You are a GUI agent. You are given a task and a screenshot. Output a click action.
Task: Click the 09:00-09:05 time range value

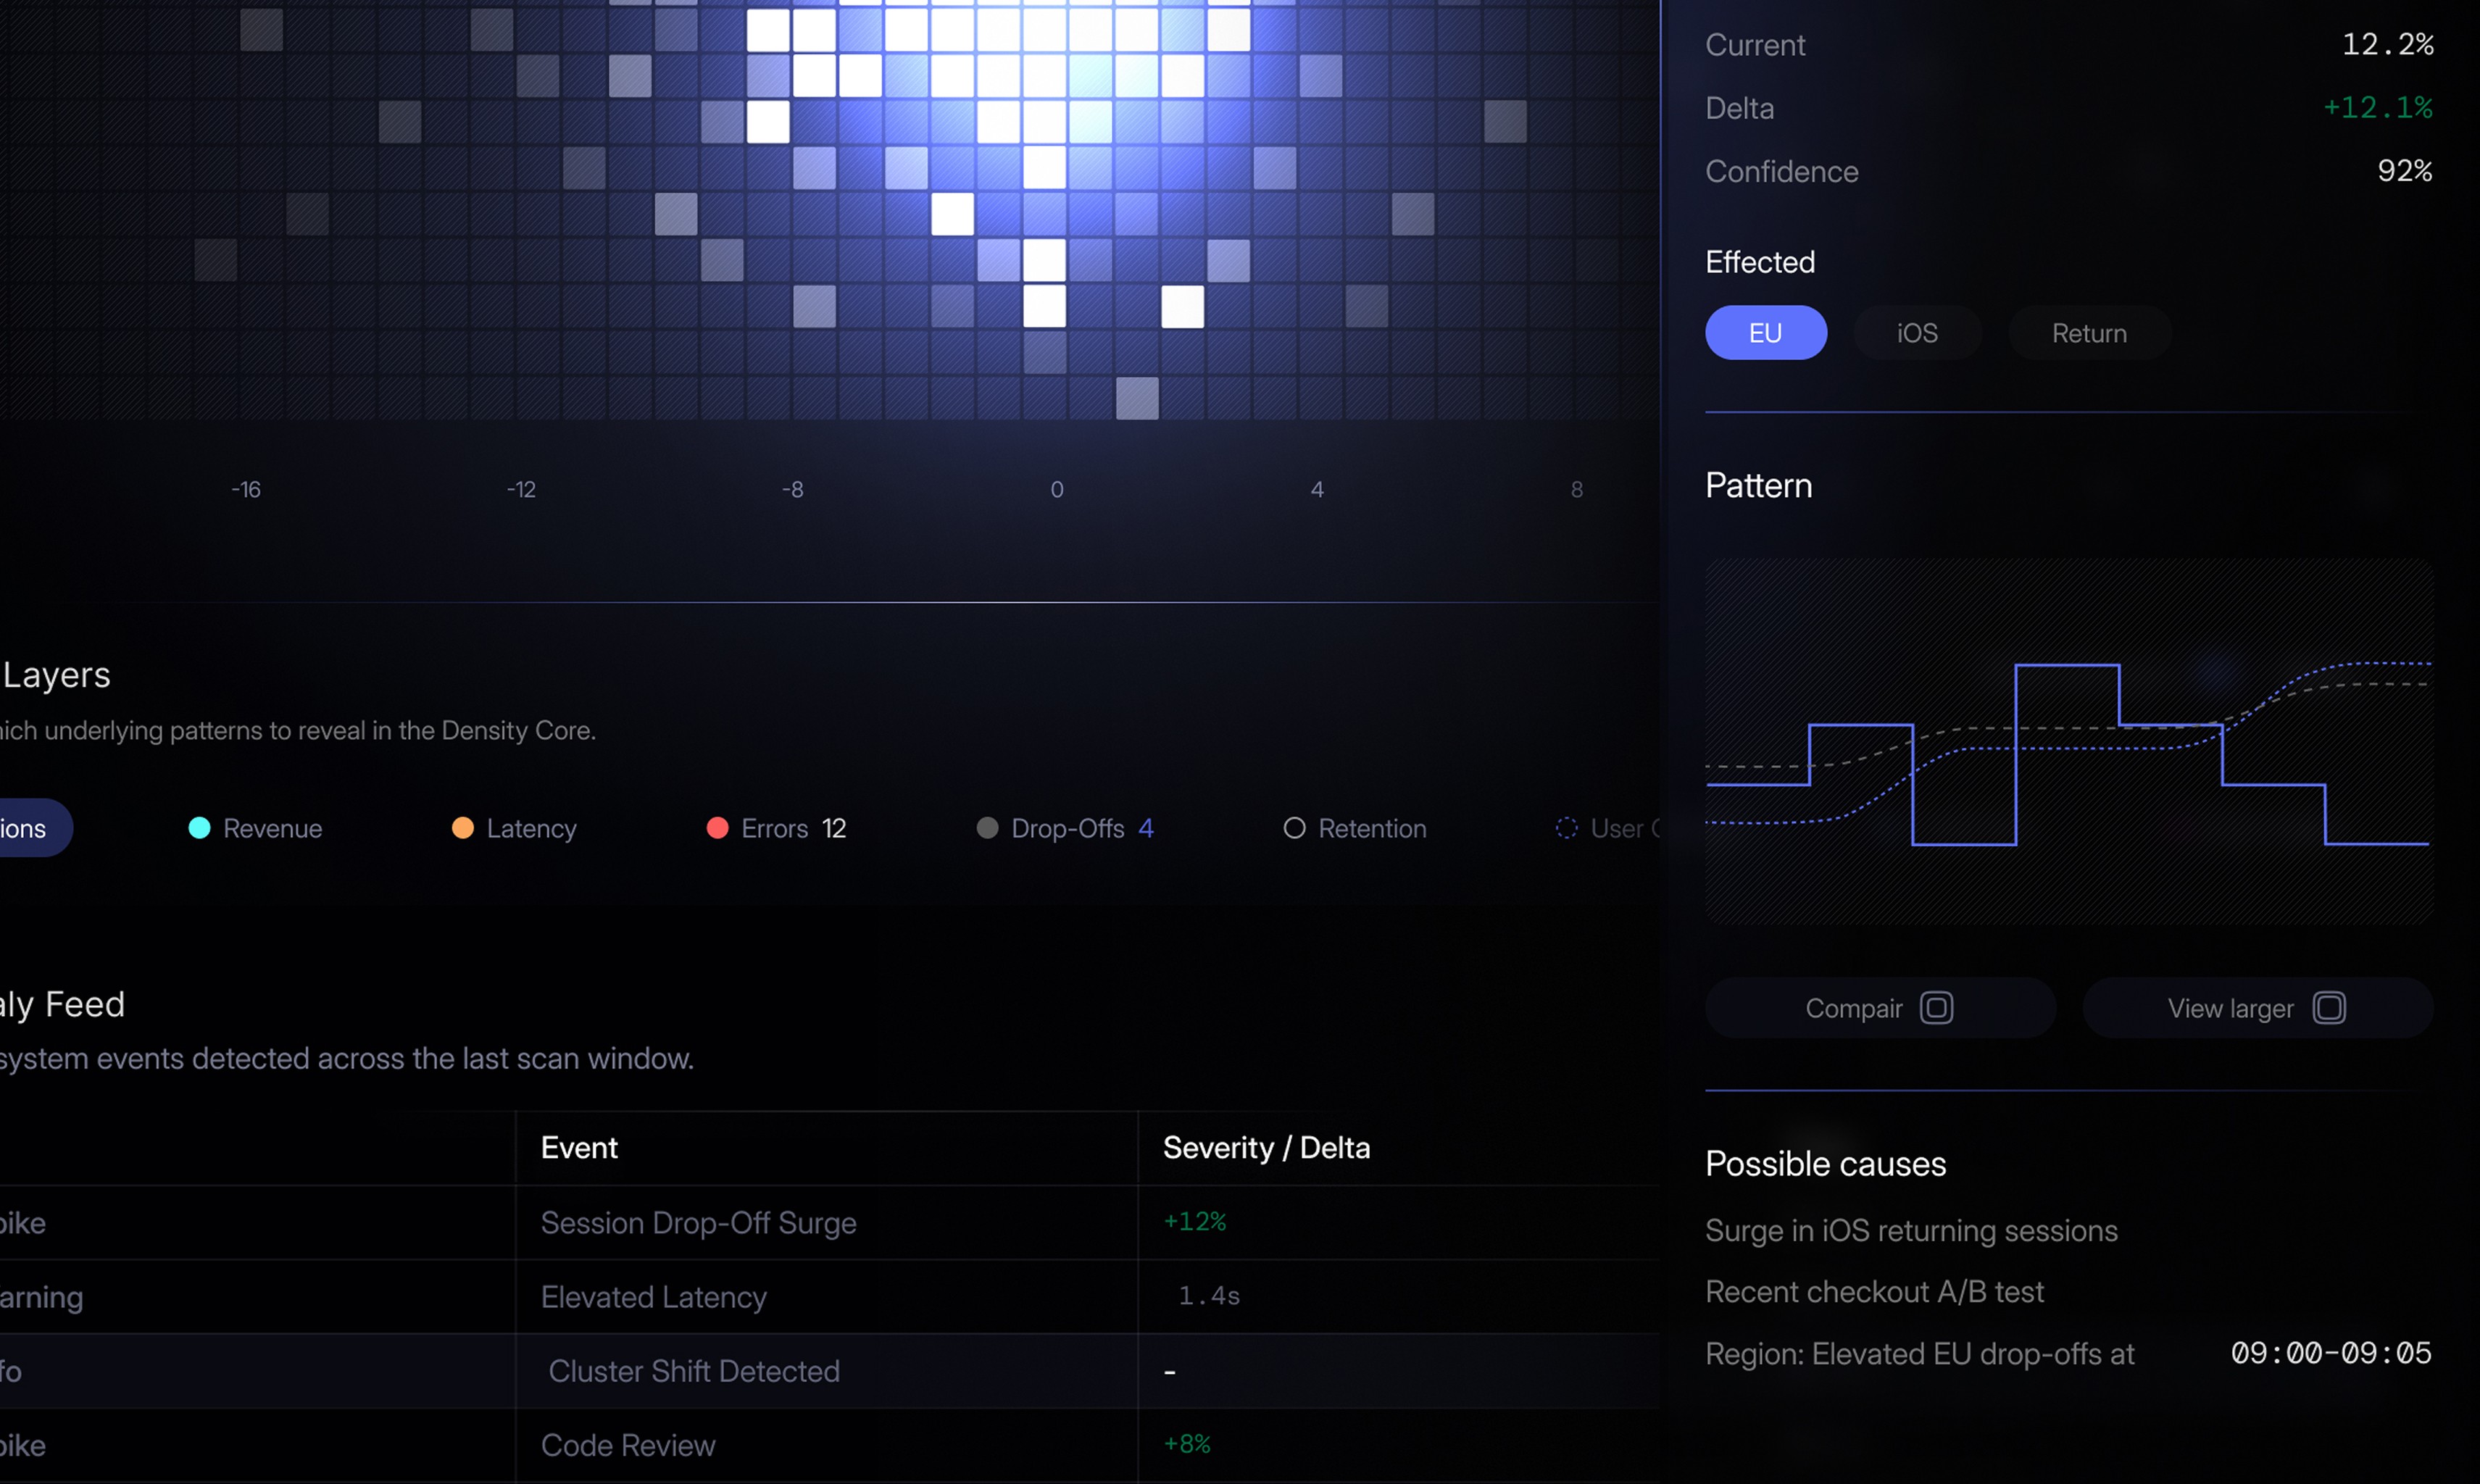(2330, 1353)
